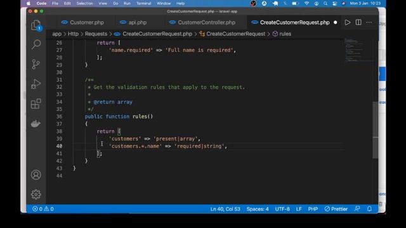Change file encoding UTF-8
406x228 pixels.
click(x=282, y=209)
